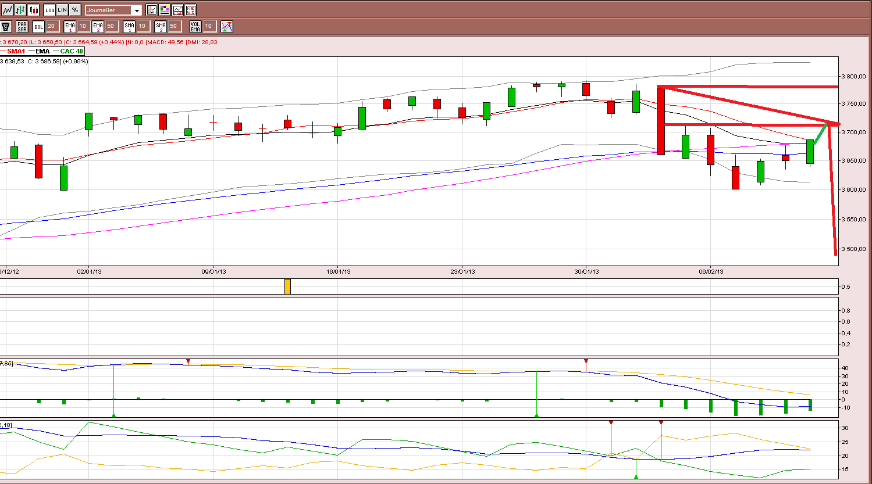Click the 3 550,00 price axis label
This screenshot has height=484, width=872.
(853, 219)
